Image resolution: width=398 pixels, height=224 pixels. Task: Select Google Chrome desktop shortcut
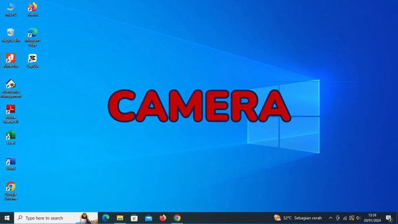11,191
